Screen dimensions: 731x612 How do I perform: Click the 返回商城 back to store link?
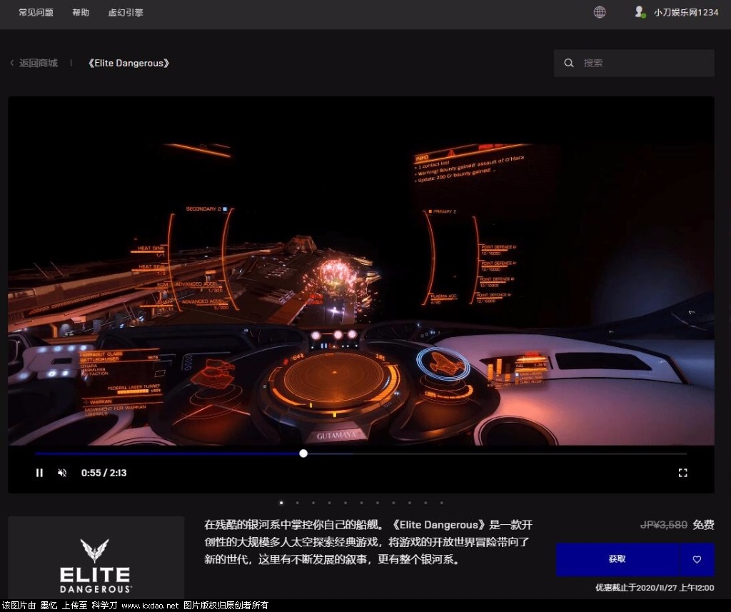click(39, 63)
